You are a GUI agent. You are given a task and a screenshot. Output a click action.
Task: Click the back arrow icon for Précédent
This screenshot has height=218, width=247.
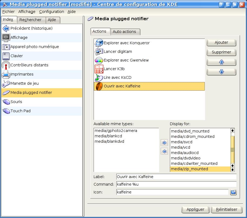coord(6,28)
